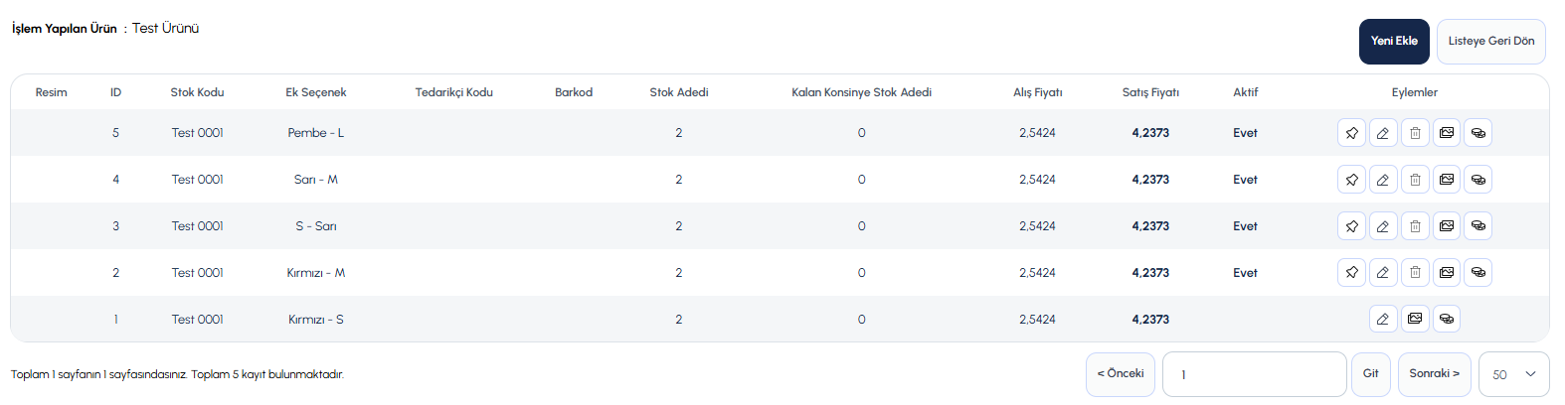Open the coins price icon for Pembe - L
The width and height of the screenshot is (1565, 405).
(x=1478, y=133)
